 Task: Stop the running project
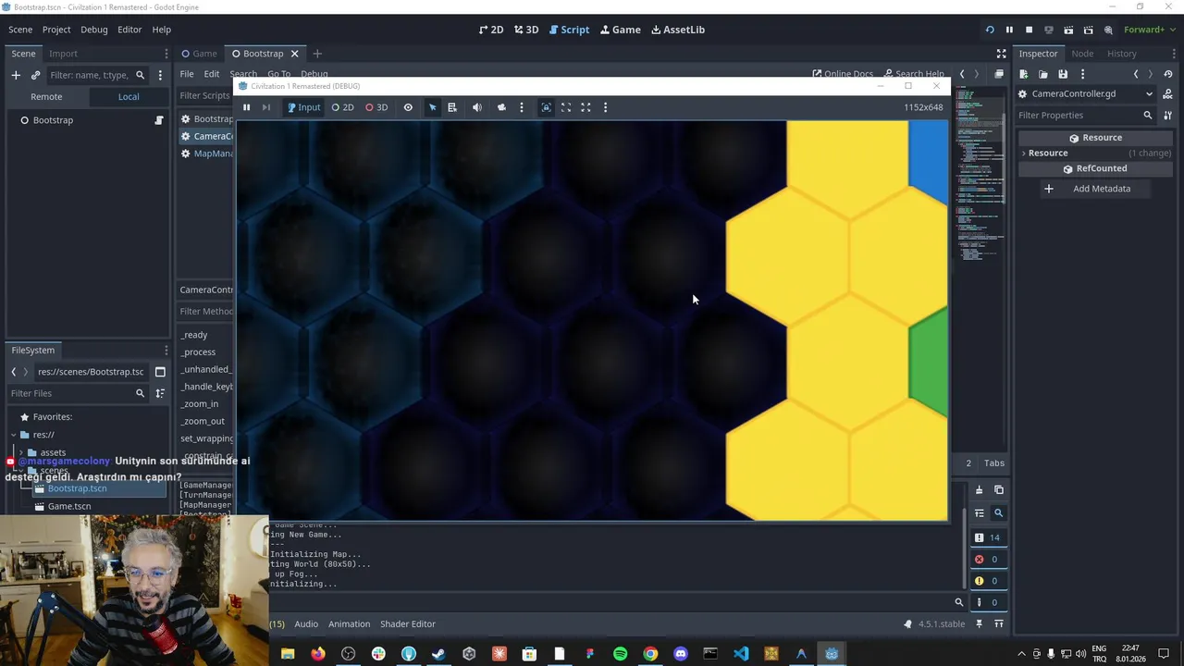coord(1029,30)
